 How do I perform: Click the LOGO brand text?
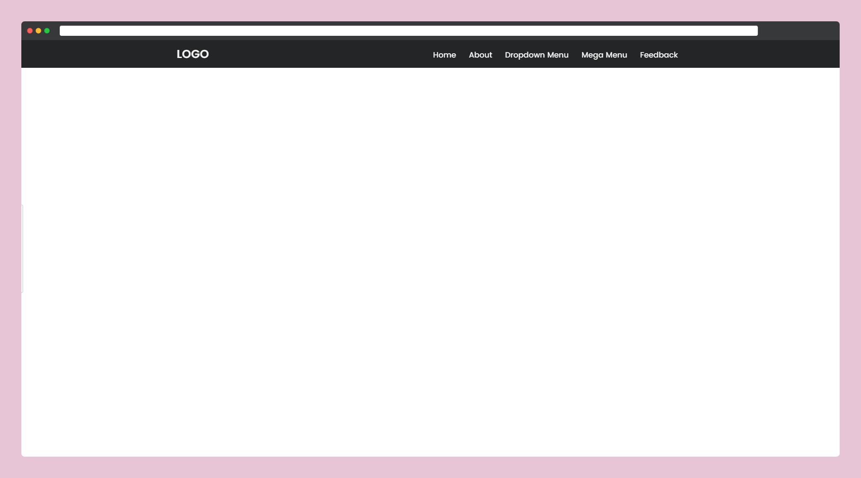point(192,54)
